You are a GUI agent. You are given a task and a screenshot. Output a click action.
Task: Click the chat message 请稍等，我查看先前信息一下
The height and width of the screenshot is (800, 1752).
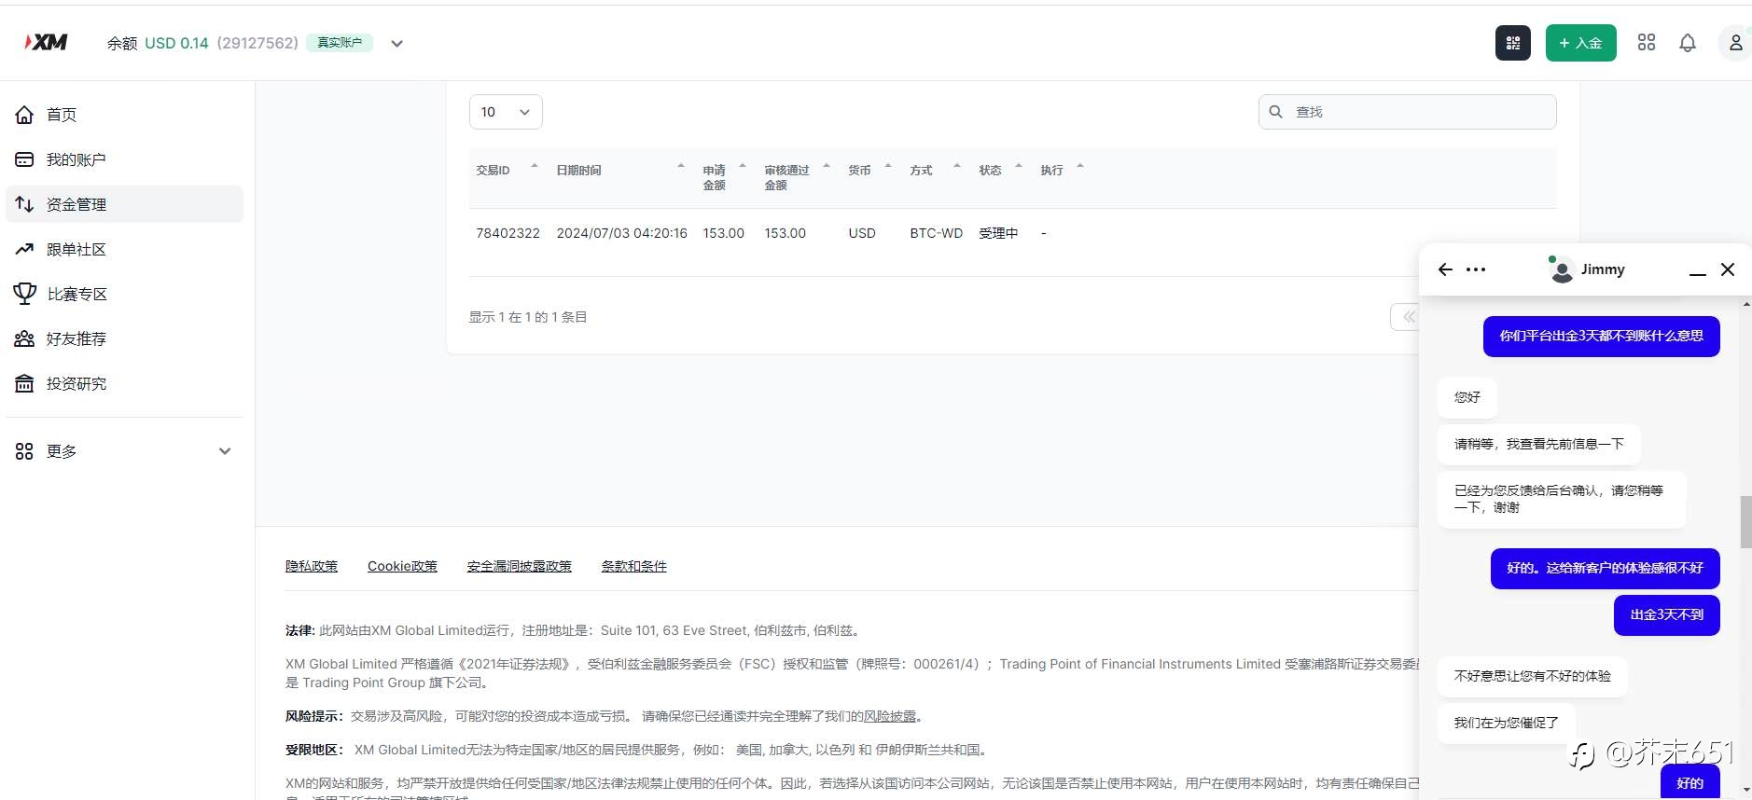click(1538, 444)
